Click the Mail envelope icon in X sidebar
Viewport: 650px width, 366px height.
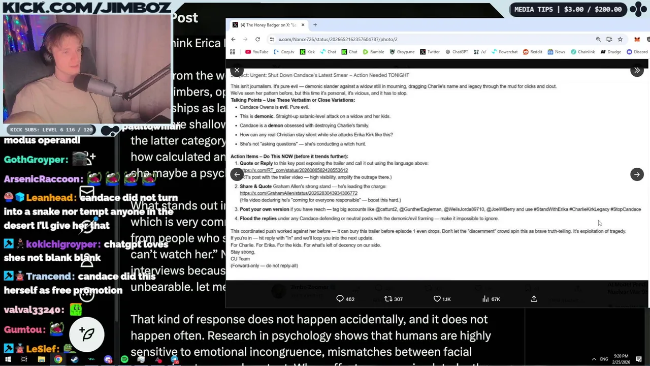click(87, 192)
